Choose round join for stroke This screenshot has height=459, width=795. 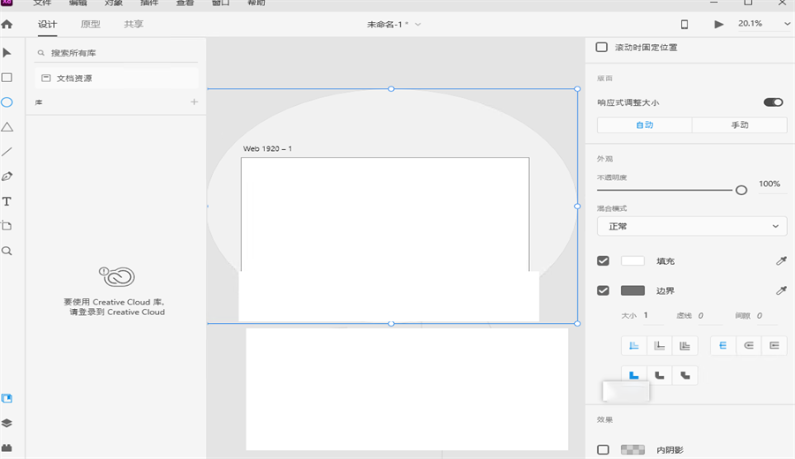[659, 375]
